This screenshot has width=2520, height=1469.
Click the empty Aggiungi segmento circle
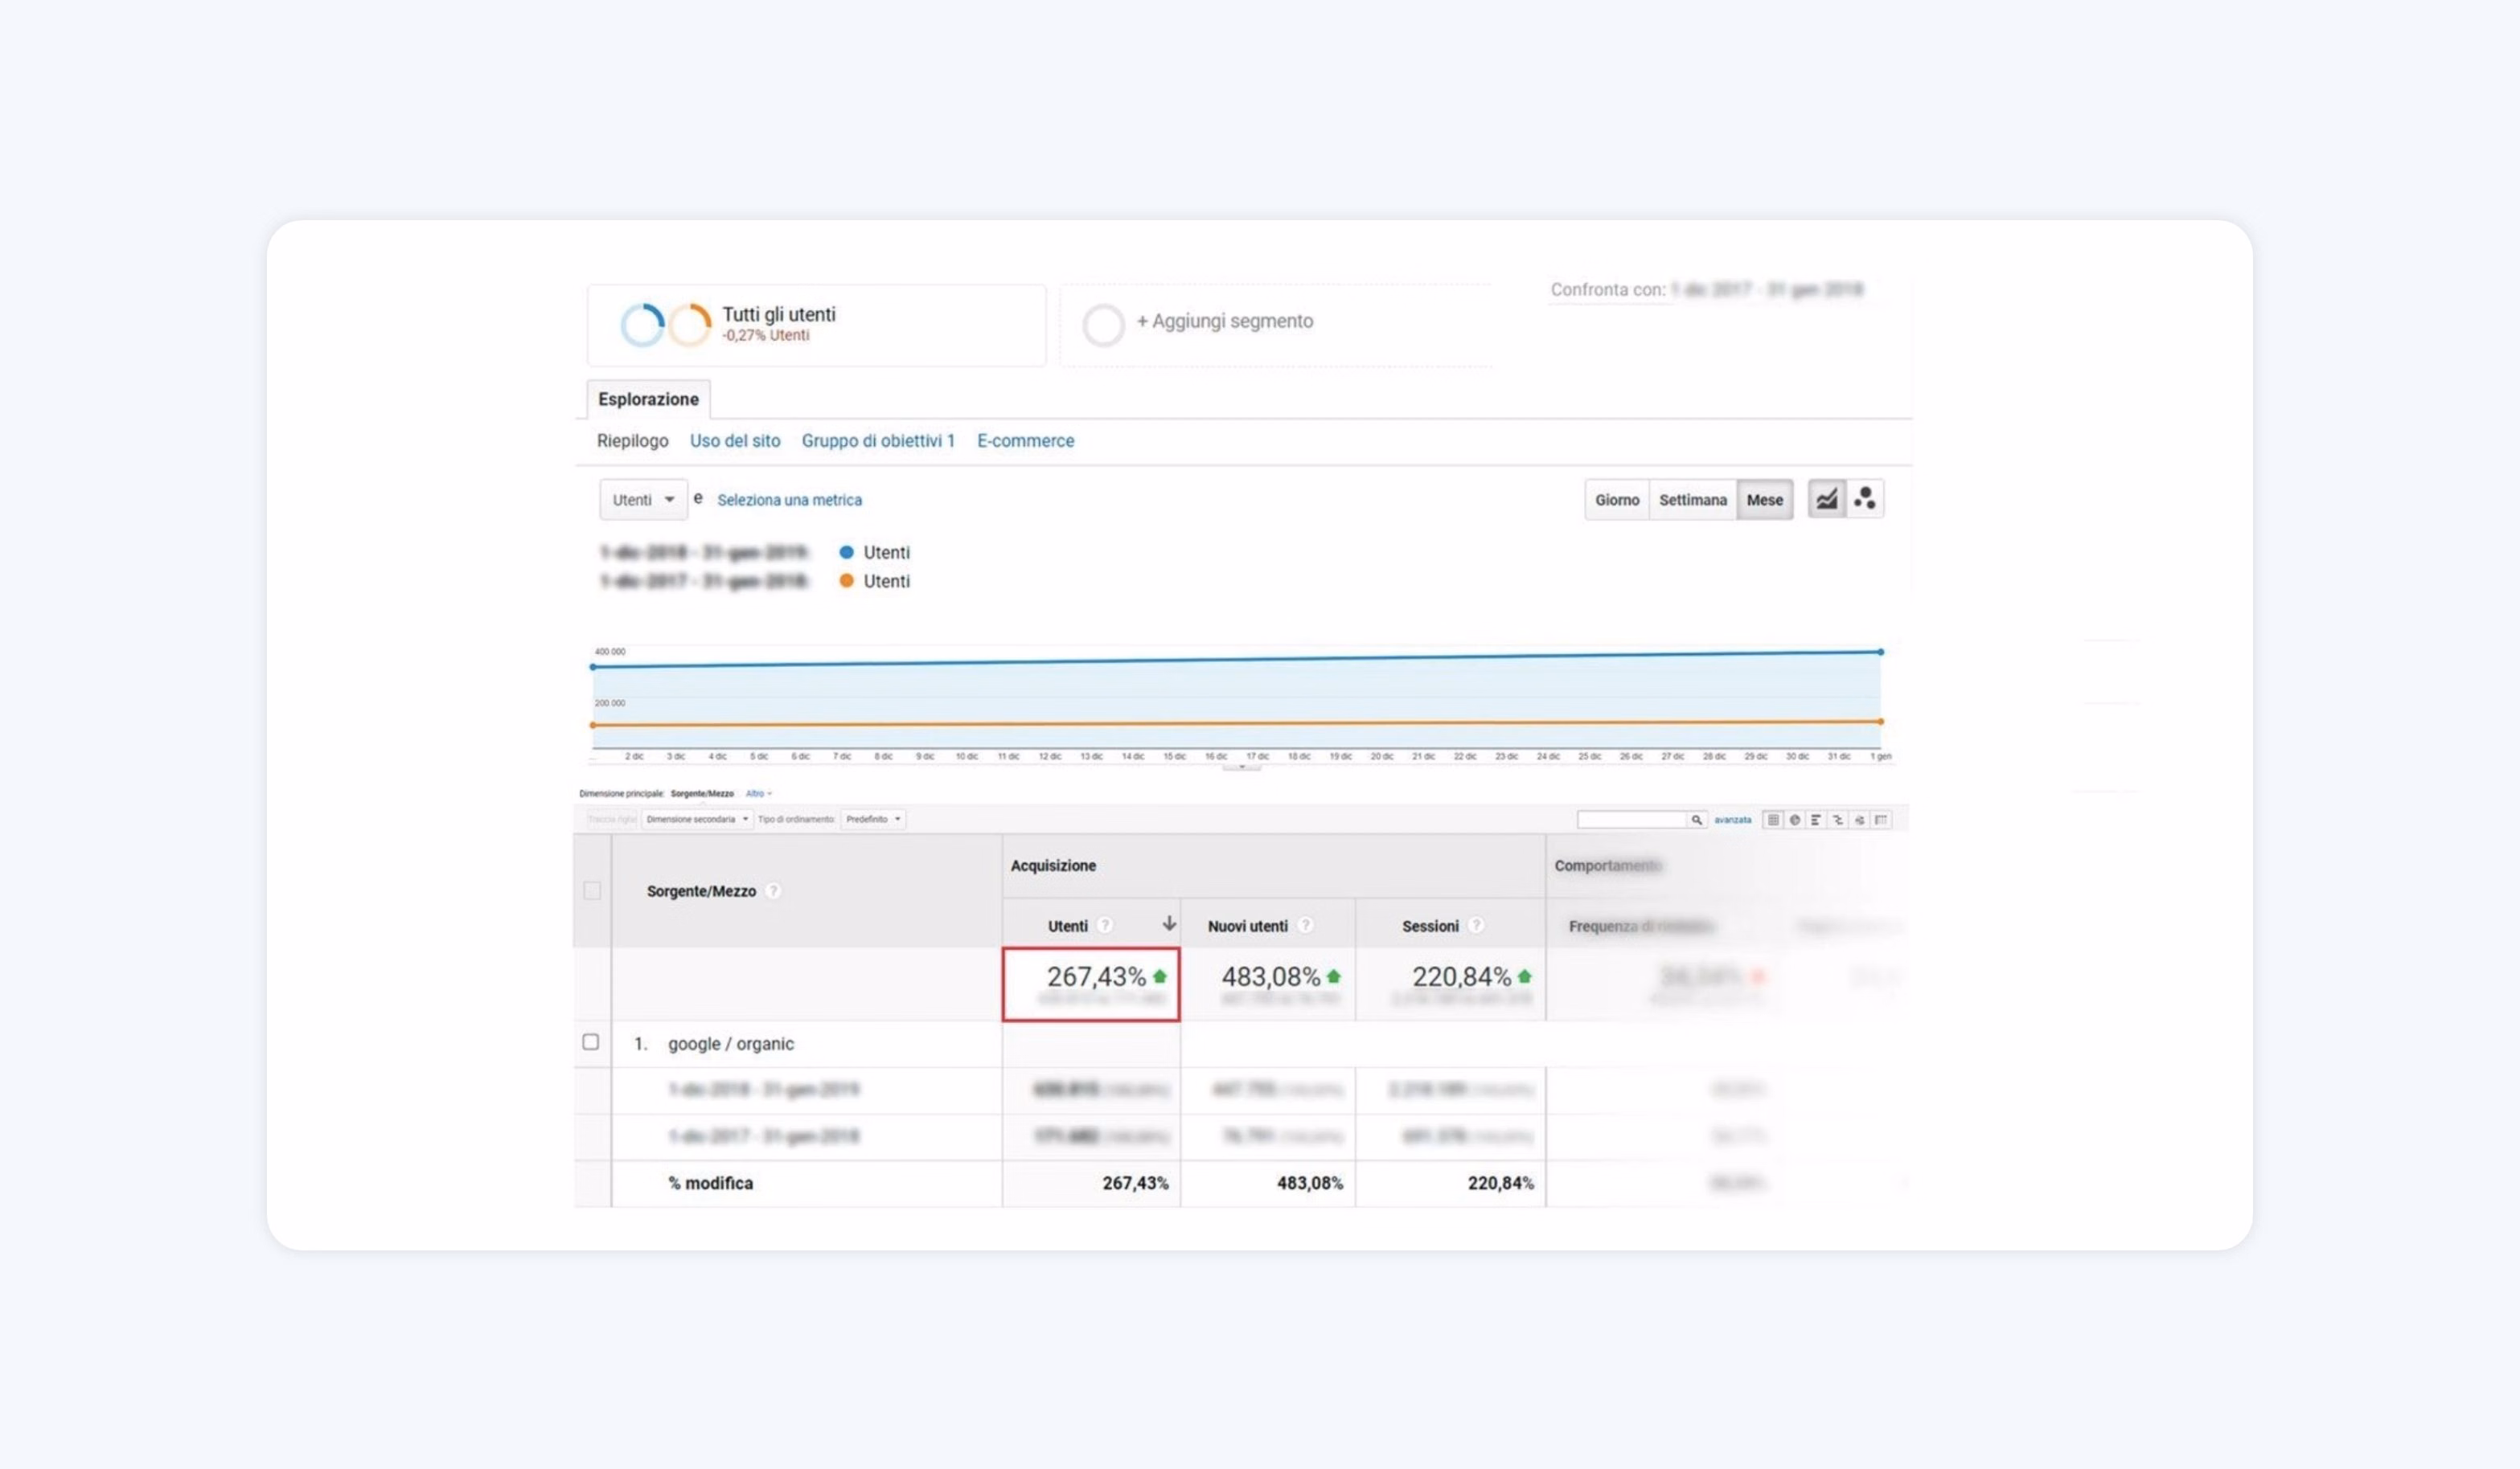tap(1103, 325)
